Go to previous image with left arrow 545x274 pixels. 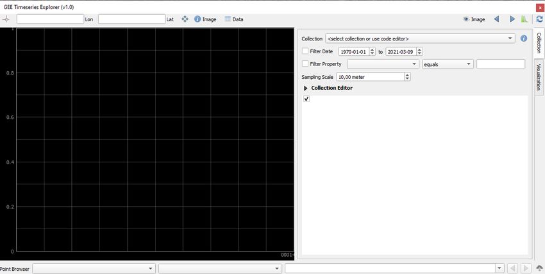pos(496,19)
